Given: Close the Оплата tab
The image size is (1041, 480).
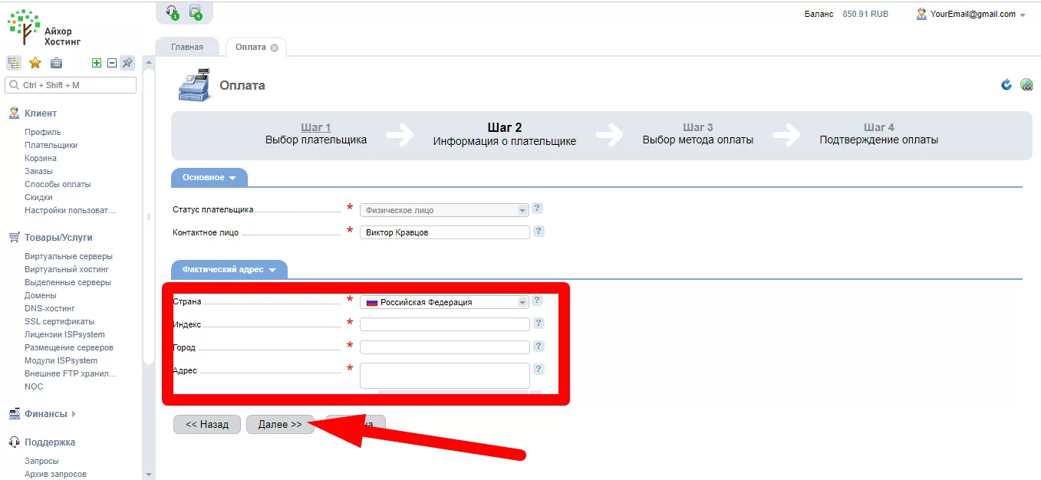Looking at the screenshot, I should pos(275,48).
